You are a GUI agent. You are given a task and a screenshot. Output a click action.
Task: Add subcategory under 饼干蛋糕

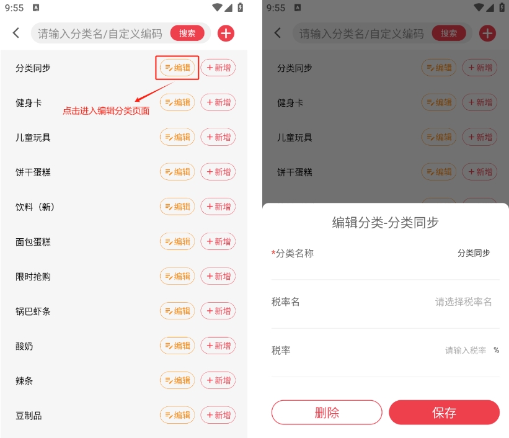point(218,172)
